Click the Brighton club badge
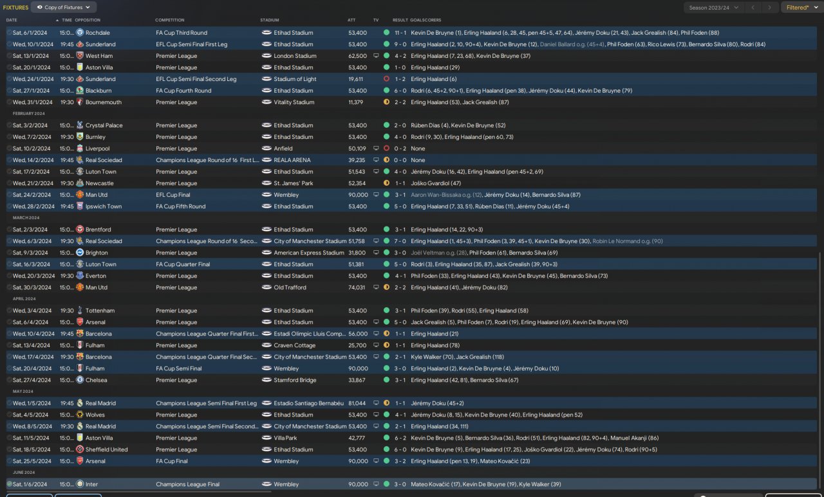Viewport: 824px width, 497px height. point(80,253)
